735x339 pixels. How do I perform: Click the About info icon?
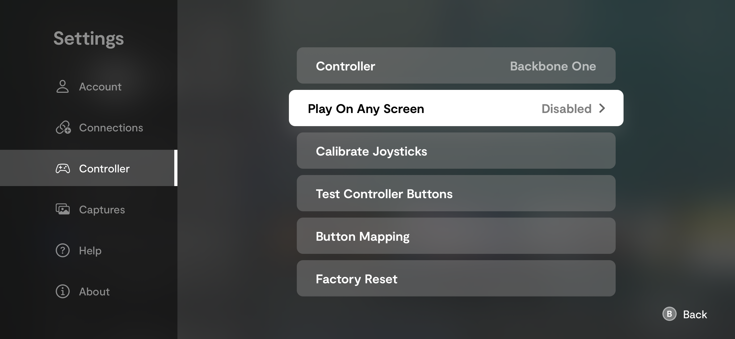tap(63, 291)
